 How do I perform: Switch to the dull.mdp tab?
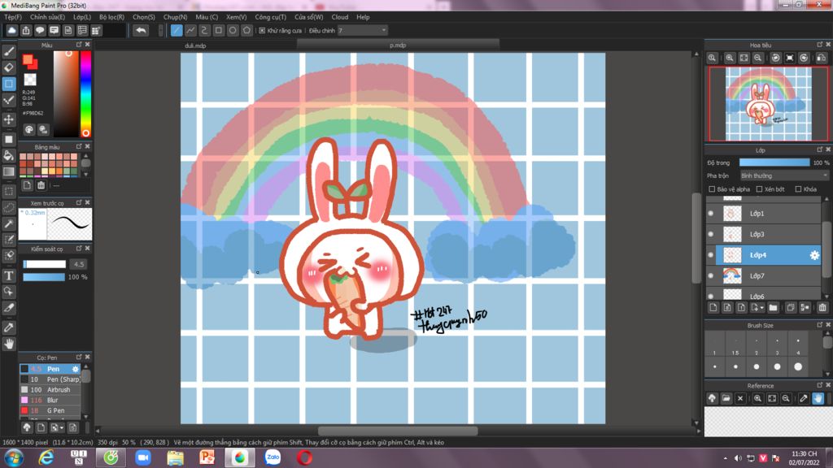(195, 45)
